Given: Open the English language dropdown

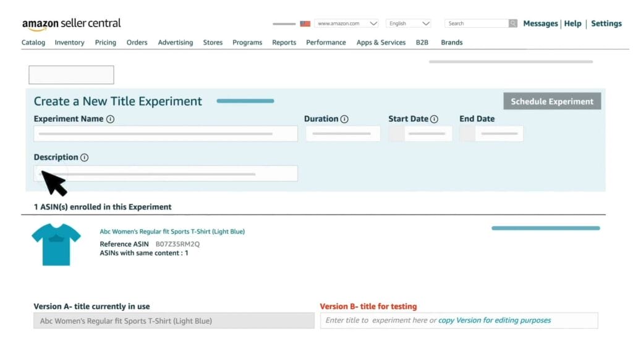Looking at the screenshot, I should (409, 23).
